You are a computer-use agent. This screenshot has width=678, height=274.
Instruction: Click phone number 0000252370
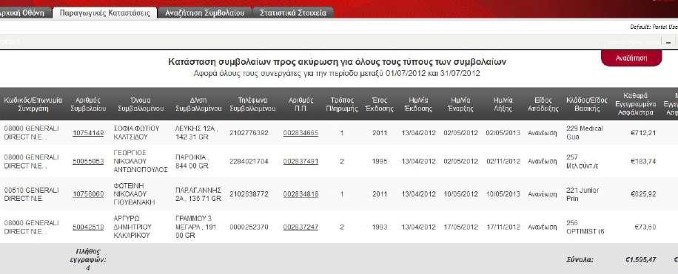pos(249,227)
